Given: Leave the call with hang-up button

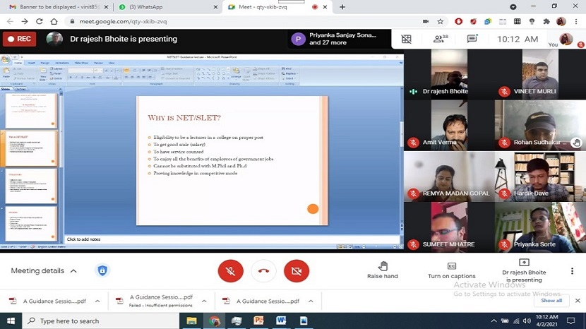Looking at the screenshot, I should (x=263, y=271).
